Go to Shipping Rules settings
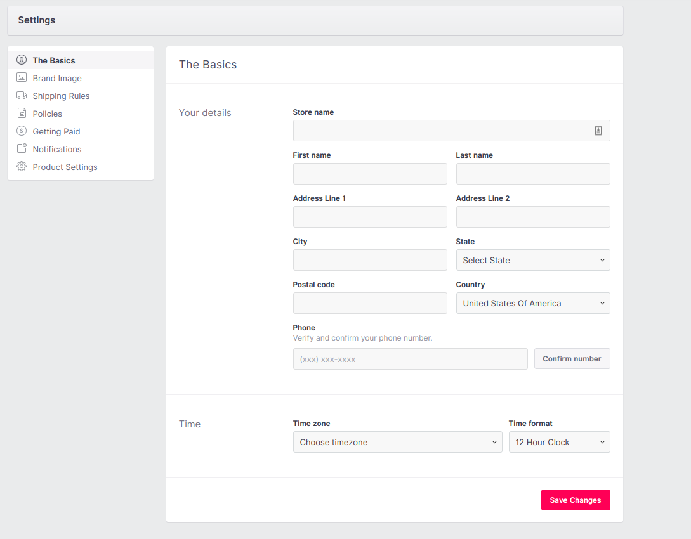This screenshot has height=539, width=691. (61, 96)
